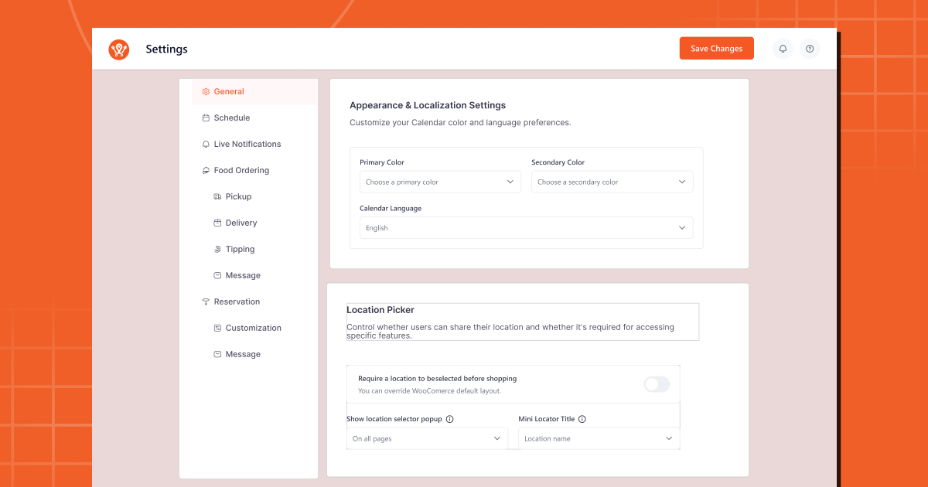
Task: Open the Show location selector popup dropdown
Action: pos(427,438)
